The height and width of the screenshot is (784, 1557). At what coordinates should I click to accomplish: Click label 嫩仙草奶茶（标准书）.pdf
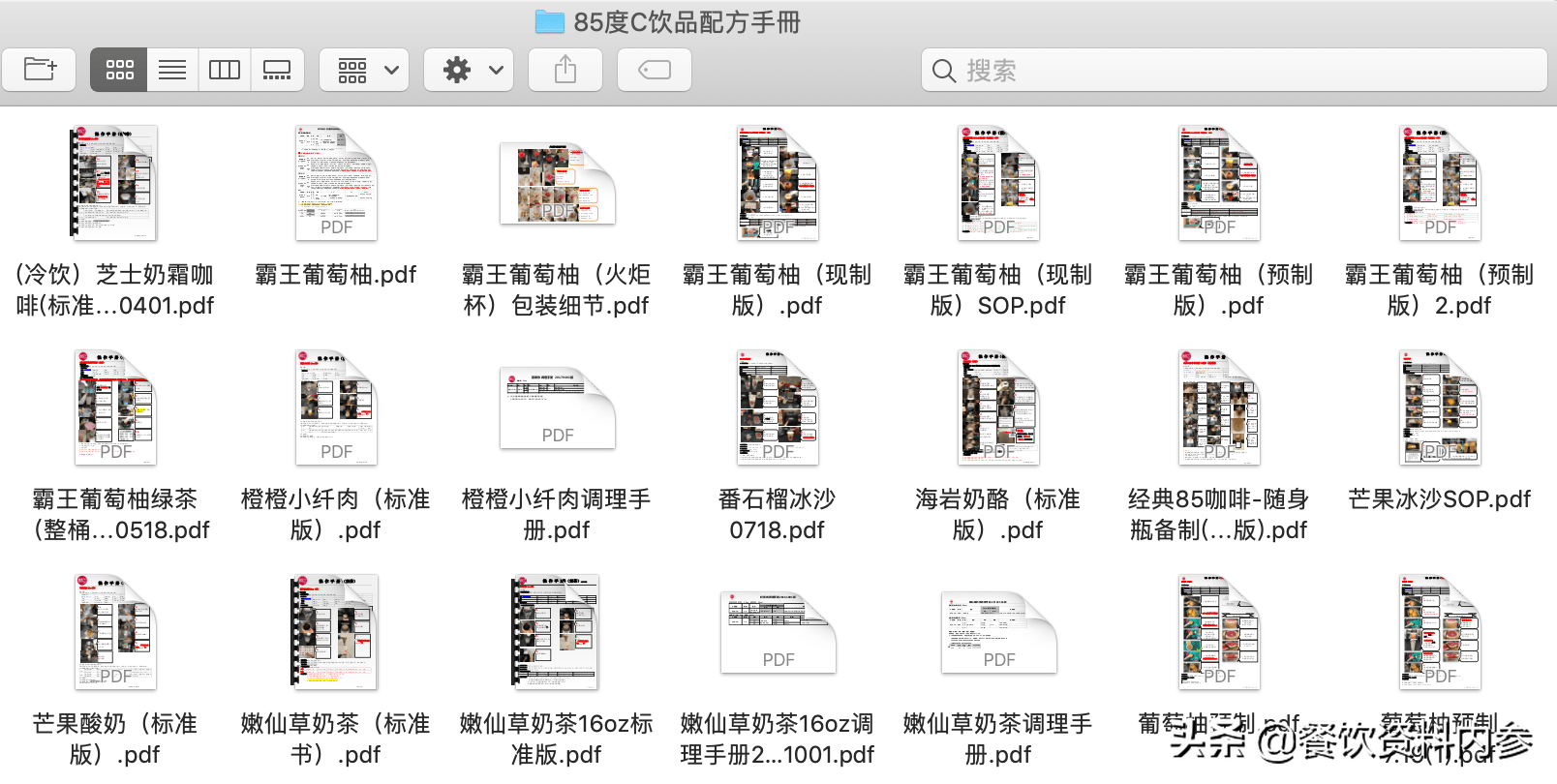336,739
